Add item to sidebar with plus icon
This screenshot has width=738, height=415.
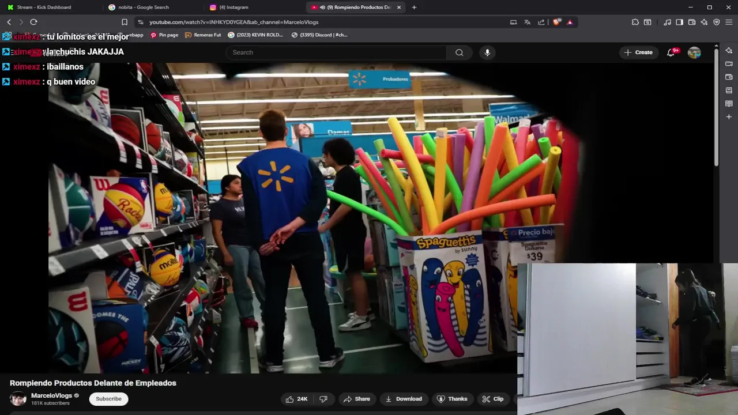tap(729, 117)
